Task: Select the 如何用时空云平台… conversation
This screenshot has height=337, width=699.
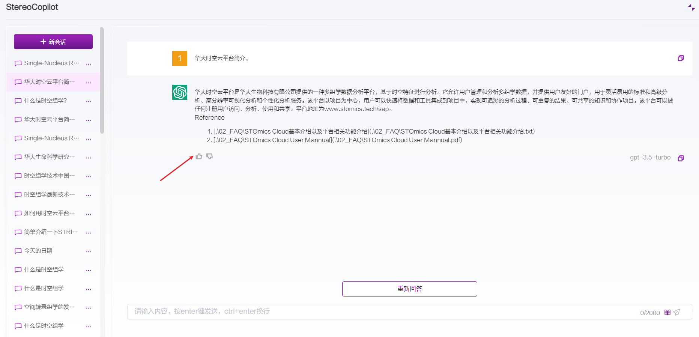Action: (49, 213)
